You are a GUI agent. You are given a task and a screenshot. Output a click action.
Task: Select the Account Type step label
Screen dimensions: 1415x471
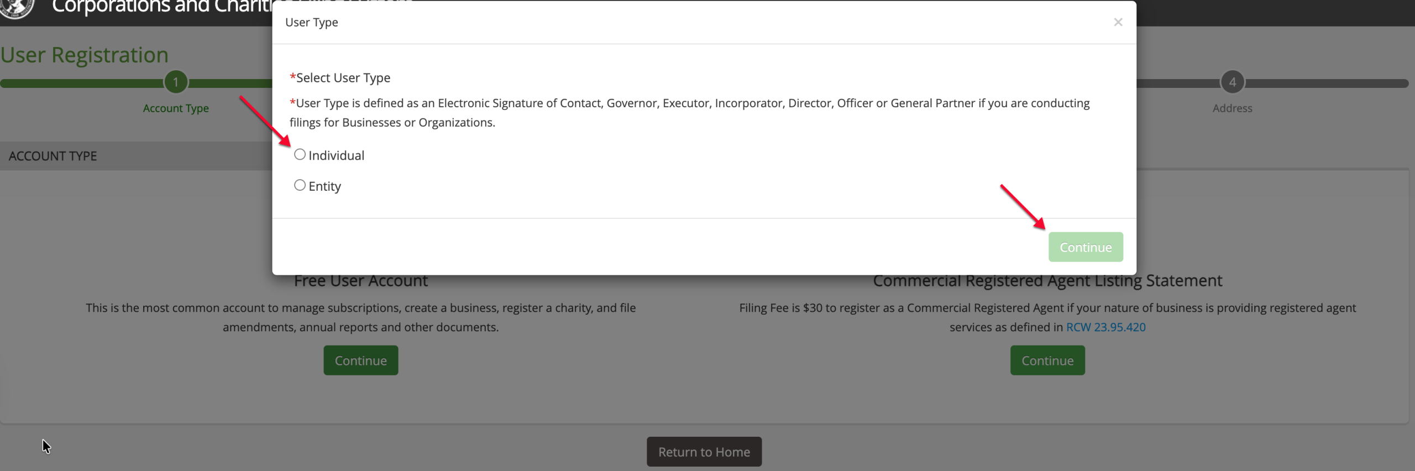click(x=176, y=108)
